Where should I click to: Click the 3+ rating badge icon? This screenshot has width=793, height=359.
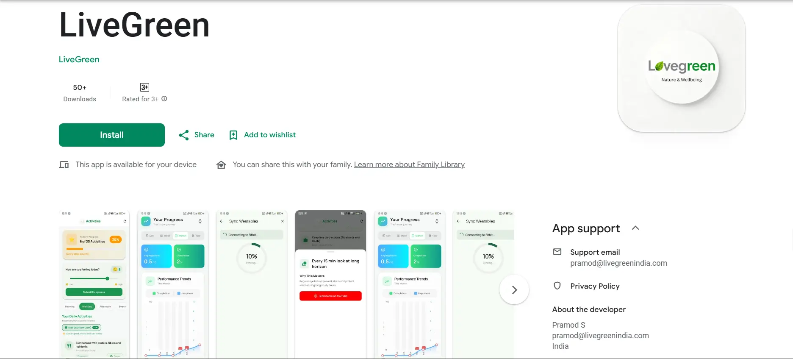(144, 87)
